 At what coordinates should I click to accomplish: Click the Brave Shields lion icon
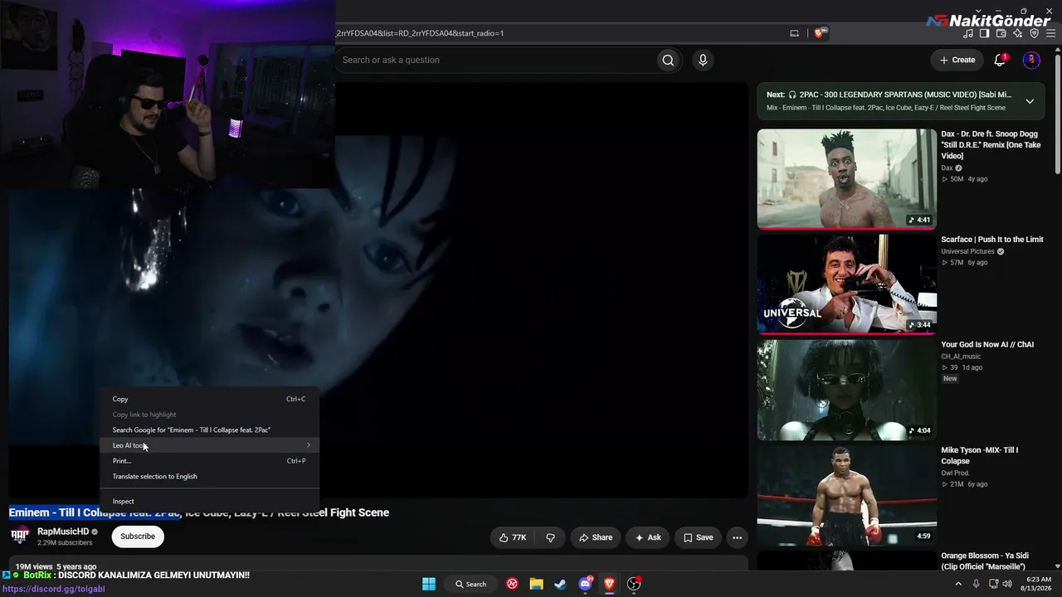click(x=819, y=33)
